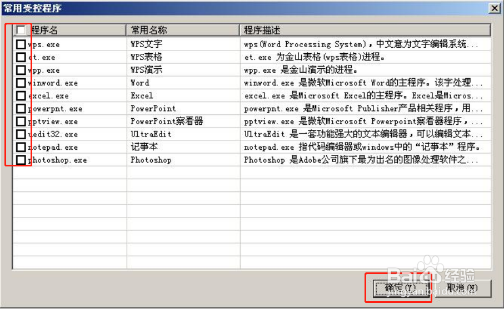The image size is (504, 309).
Task: Click the 'wpp.exe 是金山演示的进程' description
Action: pyautogui.click(x=301, y=70)
